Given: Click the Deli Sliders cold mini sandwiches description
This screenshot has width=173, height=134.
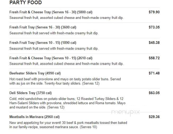Looking at the screenshot, I should pyautogui.click(x=67, y=103).
